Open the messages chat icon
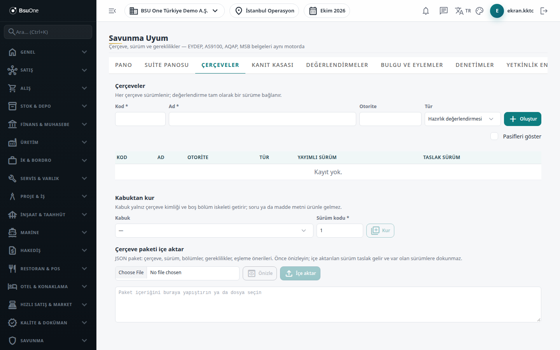Viewport: 560px width, 350px height. [444, 11]
